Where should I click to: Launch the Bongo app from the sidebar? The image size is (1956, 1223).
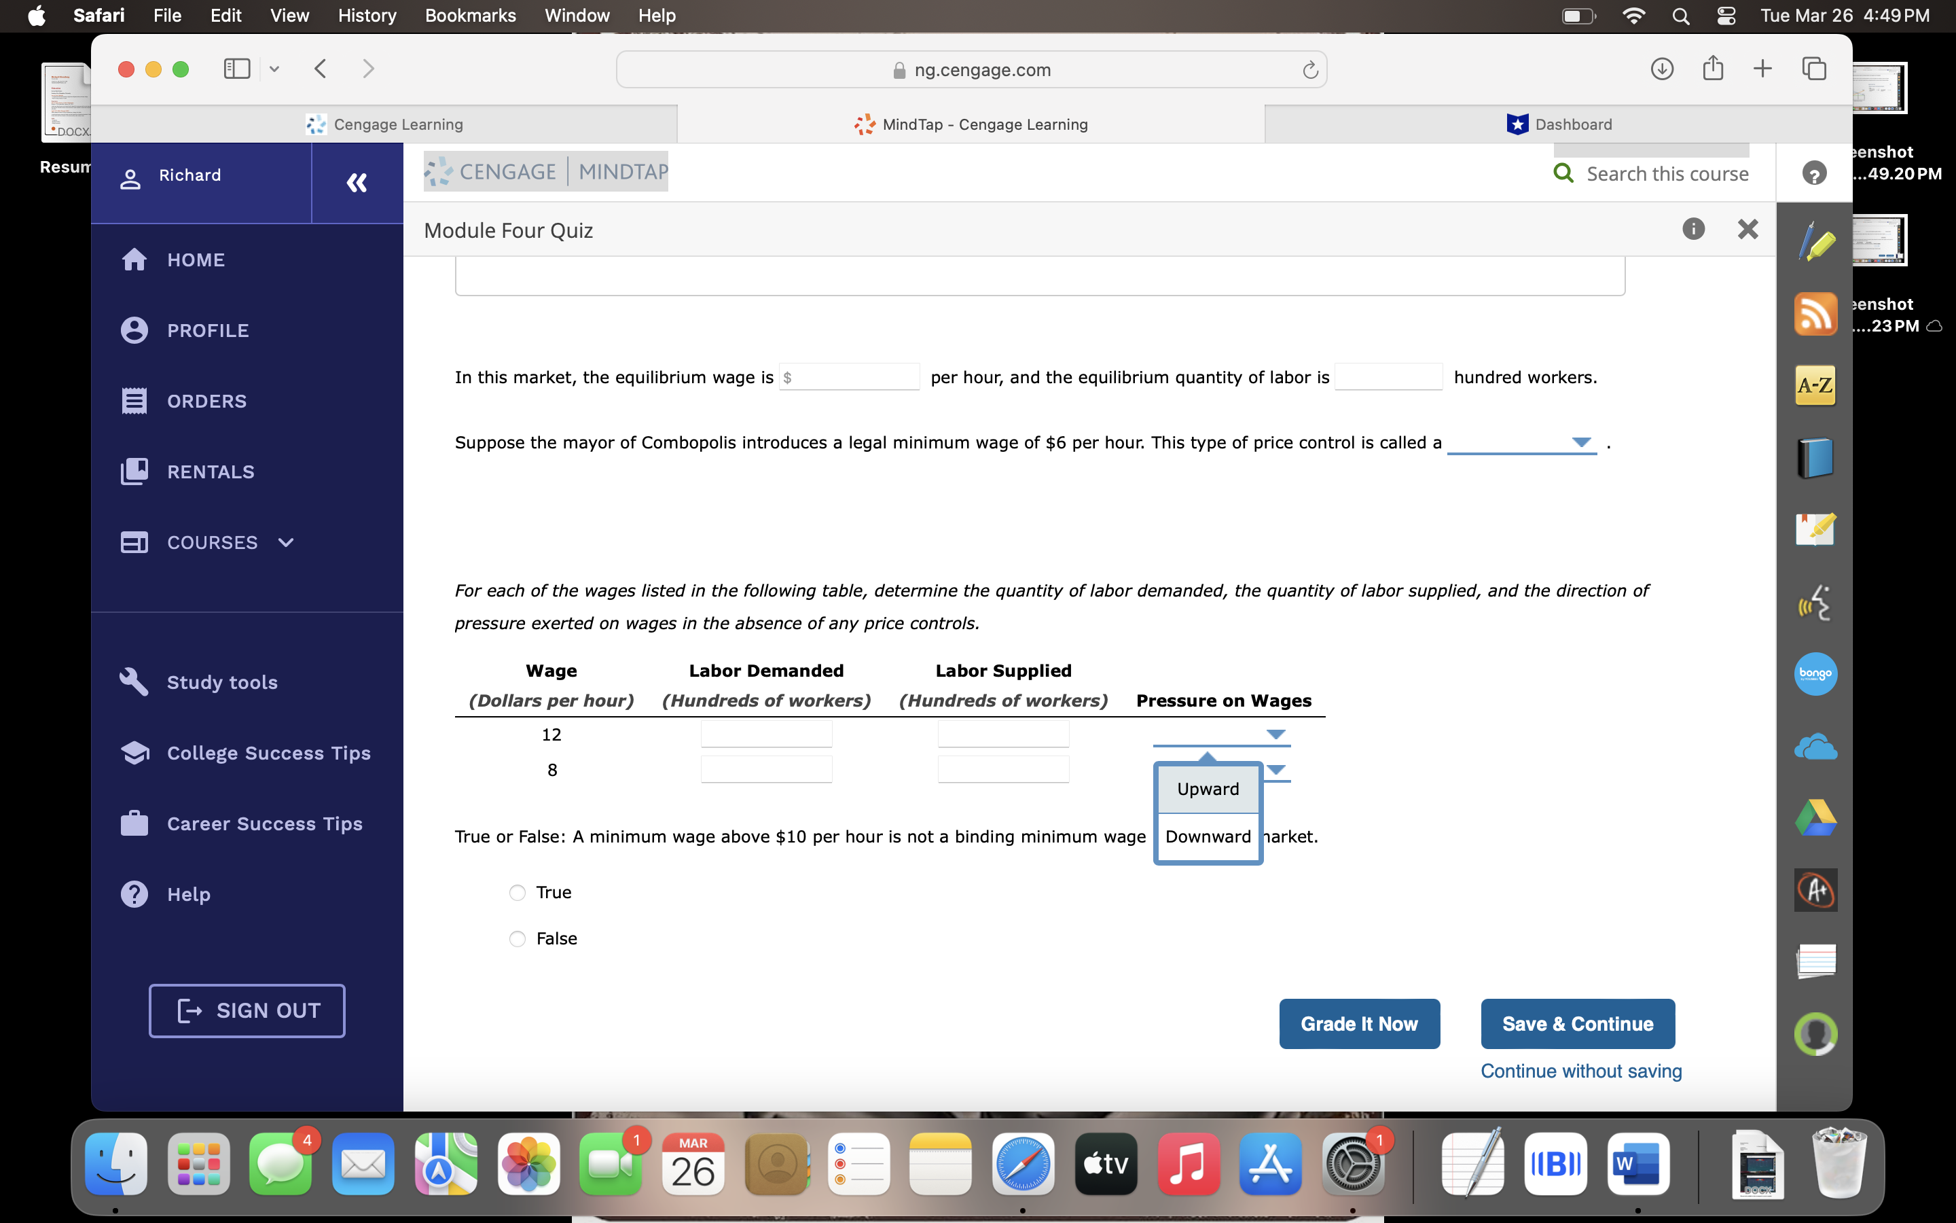coord(1815,674)
